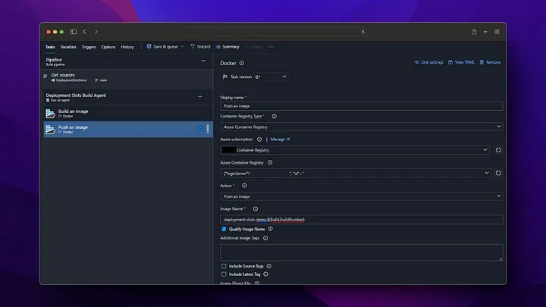Show the tab overview grid icon
This screenshot has width=546, height=307.
point(497,32)
